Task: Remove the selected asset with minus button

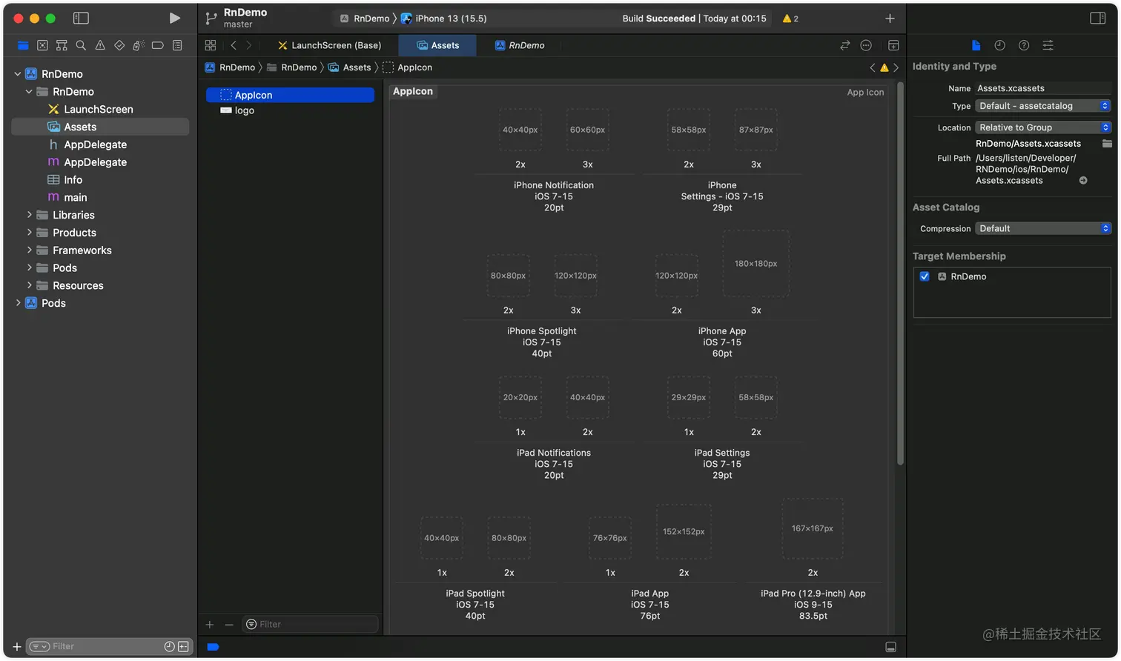Action: tap(229, 625)
